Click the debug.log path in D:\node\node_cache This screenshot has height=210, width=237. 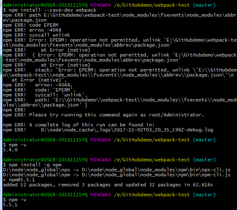[x=127, y=130]
